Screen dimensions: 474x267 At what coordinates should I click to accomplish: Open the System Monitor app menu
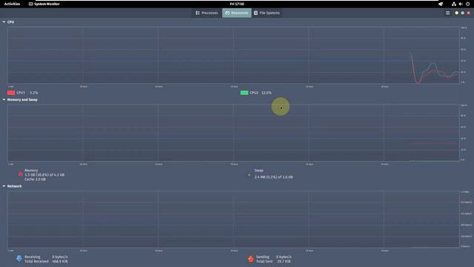click(44, 4)
